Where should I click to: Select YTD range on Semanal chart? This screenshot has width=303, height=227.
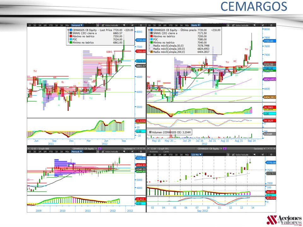click(x=51, y=25)
